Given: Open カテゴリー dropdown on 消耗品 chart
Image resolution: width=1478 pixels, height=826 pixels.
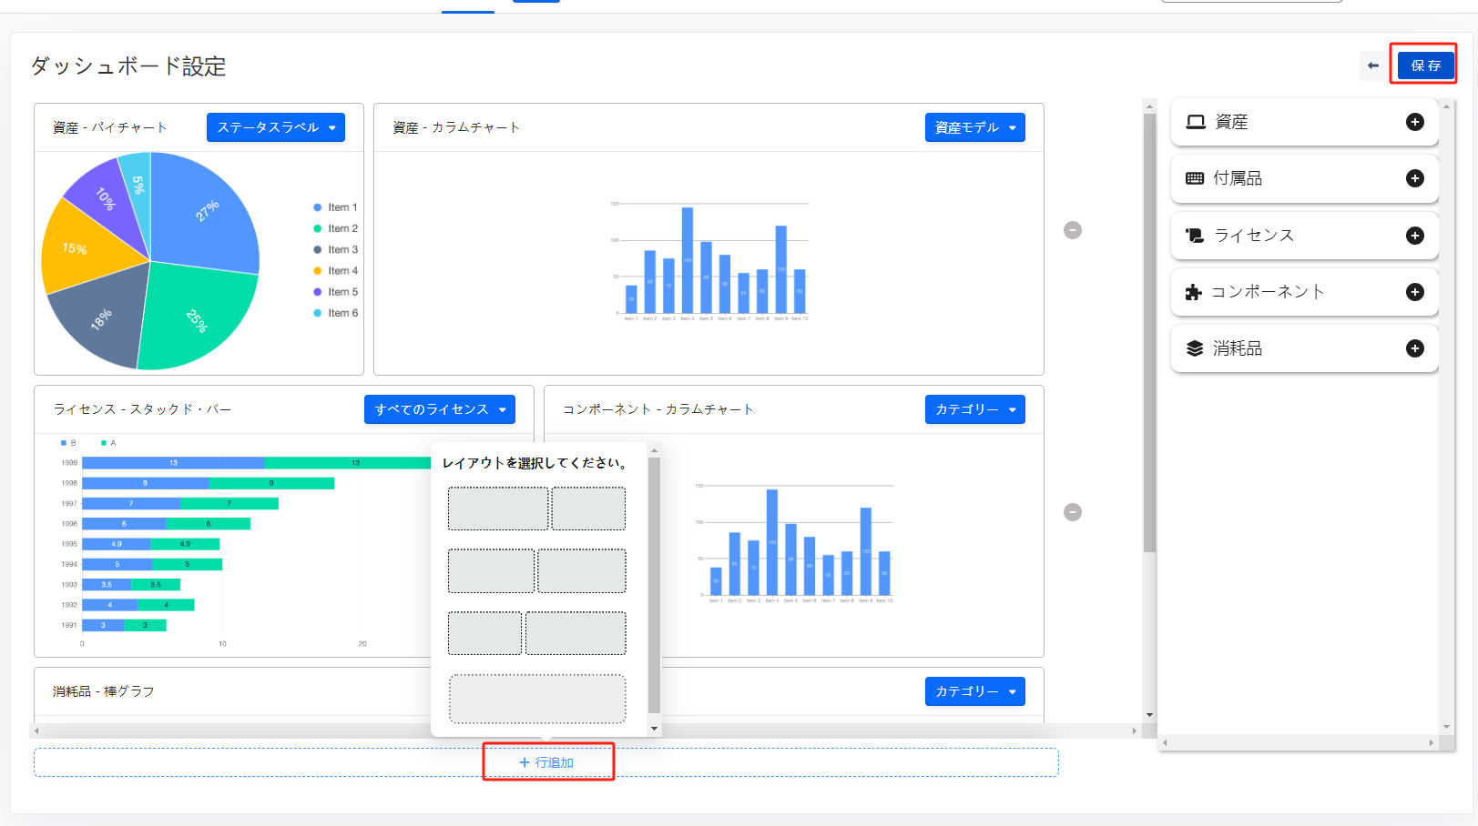Looking at the screenshot, I should pyautogui.click(x=974, y=691).
